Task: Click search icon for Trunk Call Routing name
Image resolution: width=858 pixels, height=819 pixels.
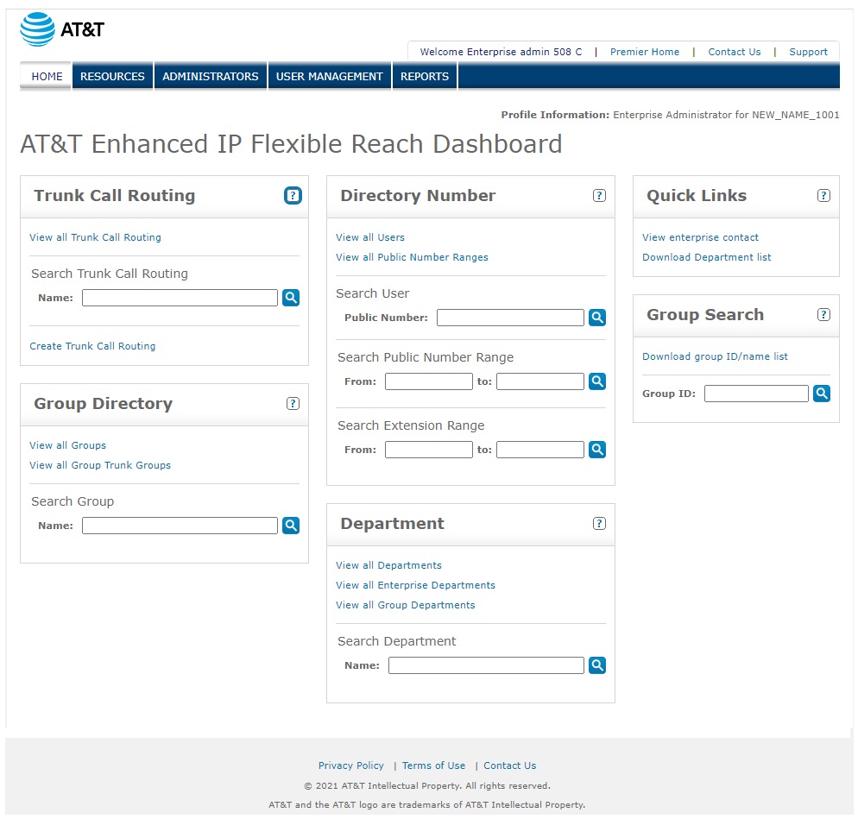Action: tap(291, 298)
